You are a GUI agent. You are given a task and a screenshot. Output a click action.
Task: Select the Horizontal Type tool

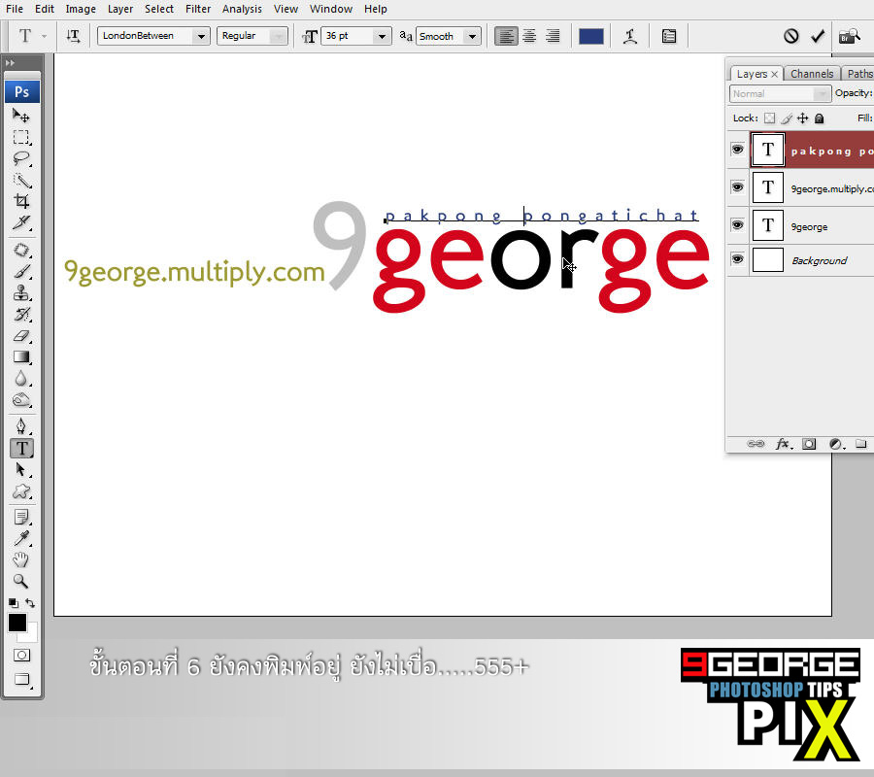[21, 449]
